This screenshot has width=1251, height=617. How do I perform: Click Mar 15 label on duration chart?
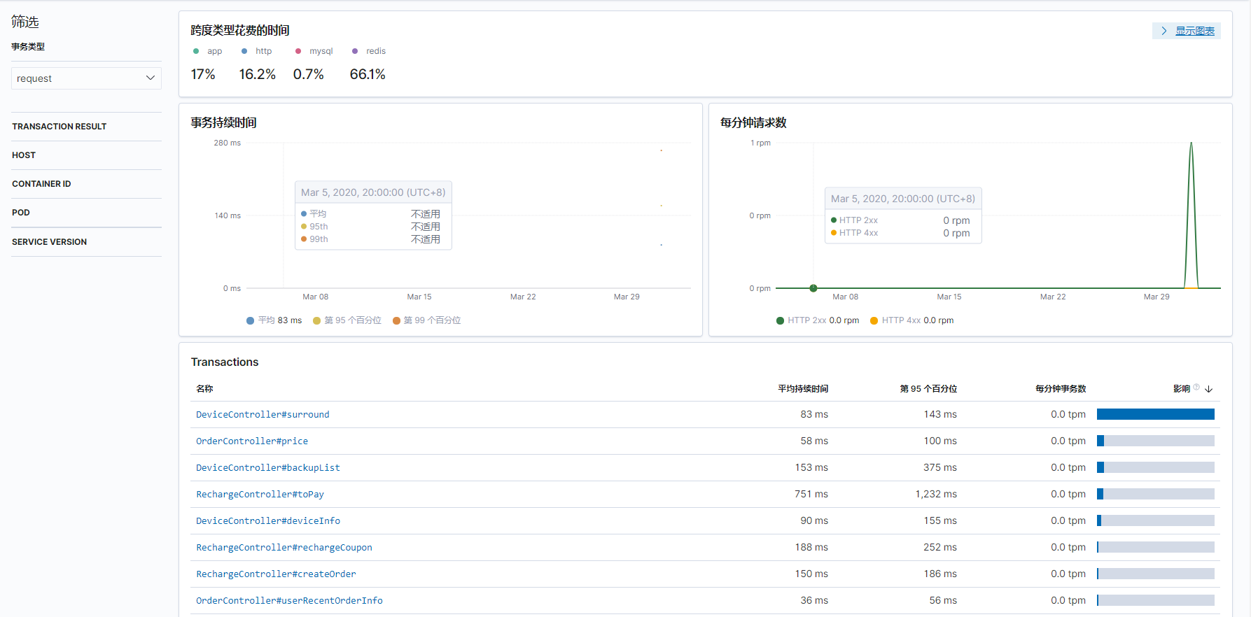coord(419,297)
